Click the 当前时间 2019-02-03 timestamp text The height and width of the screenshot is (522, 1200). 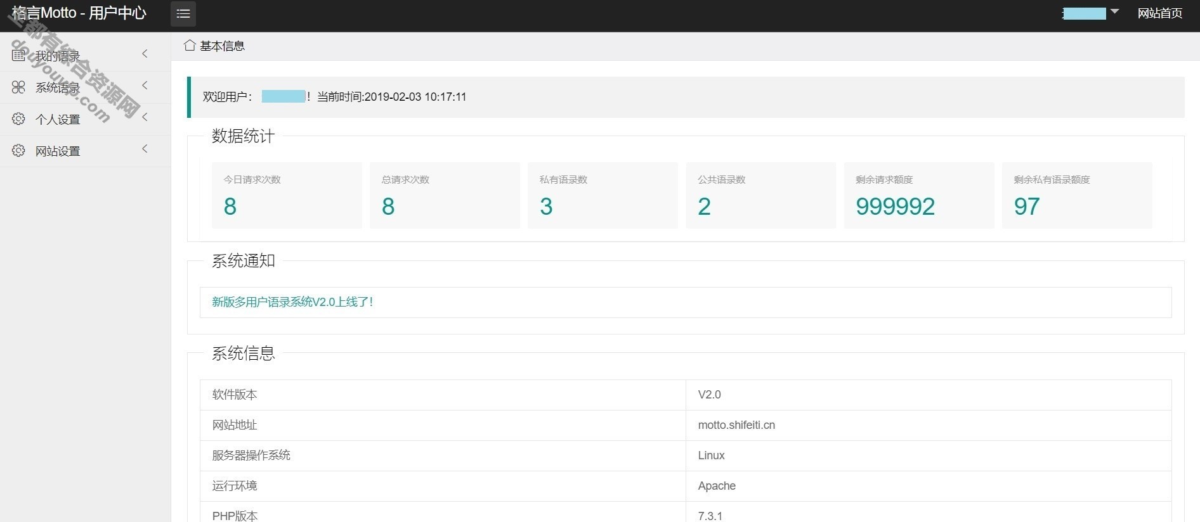(x=391, y=97)
